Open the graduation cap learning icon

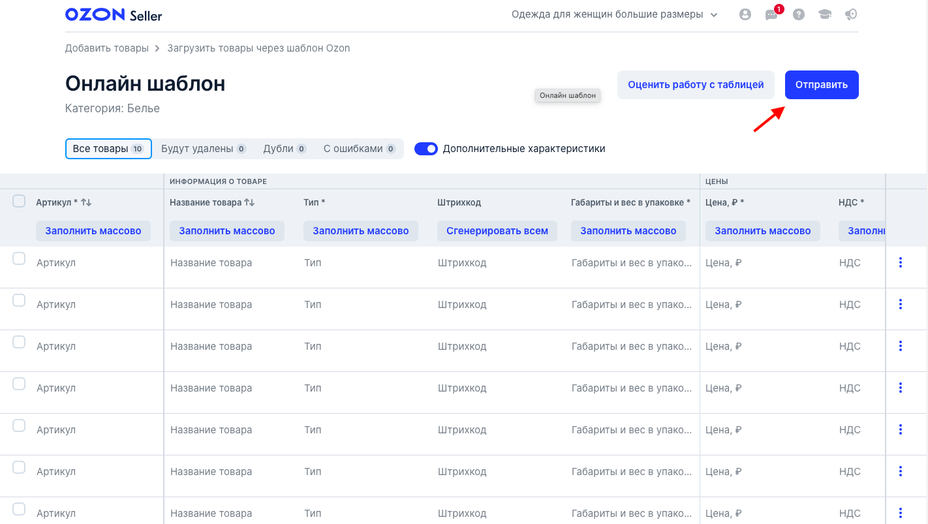pyautogui.click(x=825, y=14)
